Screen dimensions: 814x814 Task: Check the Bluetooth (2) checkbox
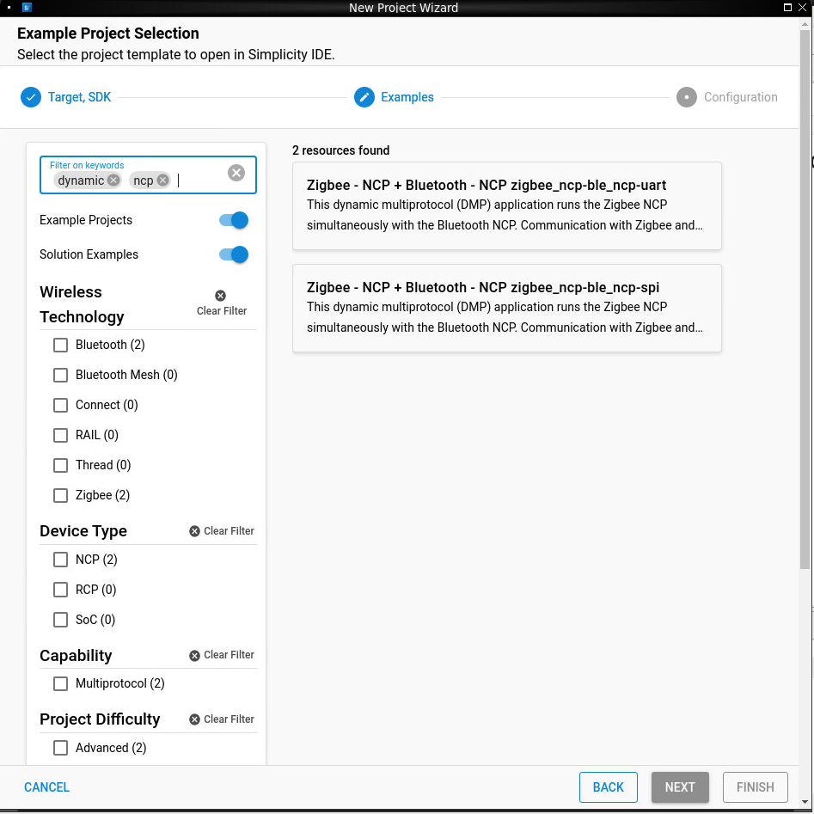tap(61, 345)
